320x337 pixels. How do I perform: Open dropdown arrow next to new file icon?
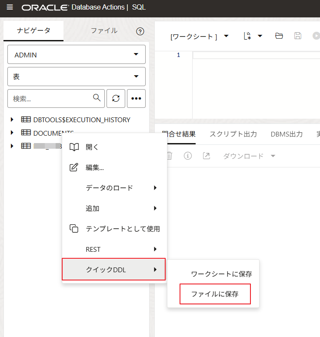pyautogui.click(x=260, y=36)
